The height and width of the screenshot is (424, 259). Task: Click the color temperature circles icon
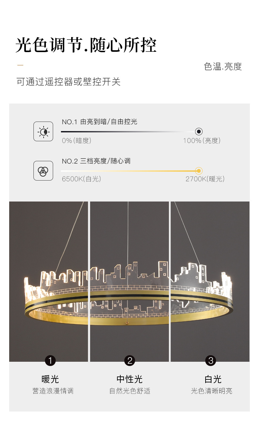click(x=43, y=171)
